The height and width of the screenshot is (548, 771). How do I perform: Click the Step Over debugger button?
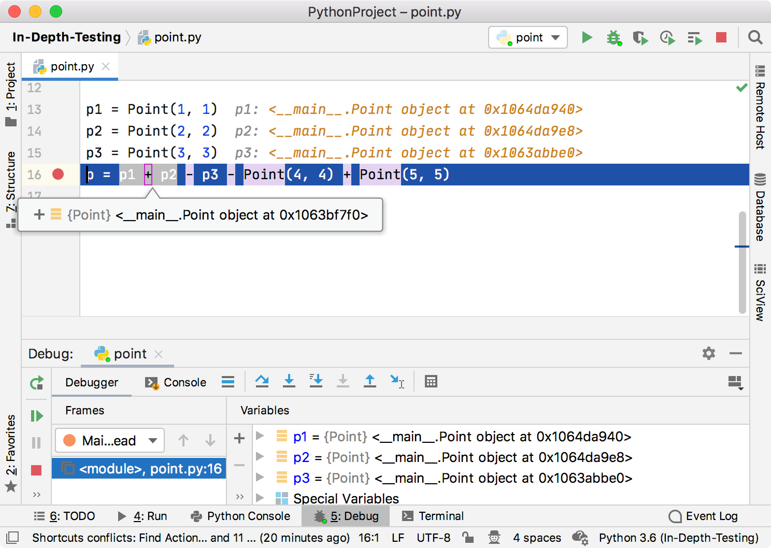262,382
